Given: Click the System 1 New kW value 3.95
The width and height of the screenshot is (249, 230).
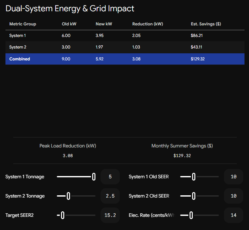Looking at the screenshot, I should 100,36.
